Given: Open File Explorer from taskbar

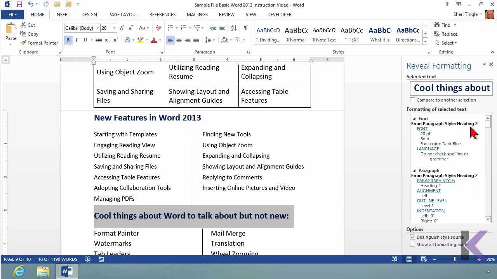Looking at the screenshot, I should [43, 271].
